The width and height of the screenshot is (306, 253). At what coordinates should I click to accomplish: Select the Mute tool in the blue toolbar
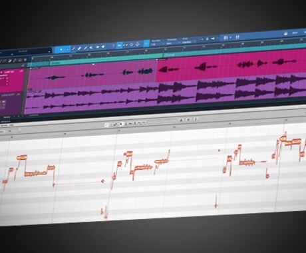[x=91, y=47]
